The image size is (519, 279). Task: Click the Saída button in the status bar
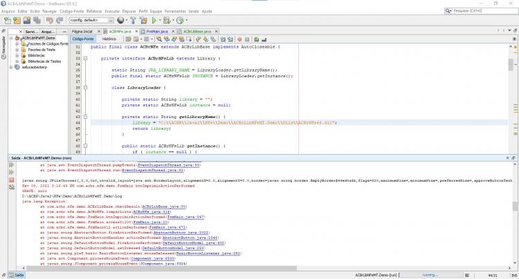pyautogui.click(x=16, y=275)
